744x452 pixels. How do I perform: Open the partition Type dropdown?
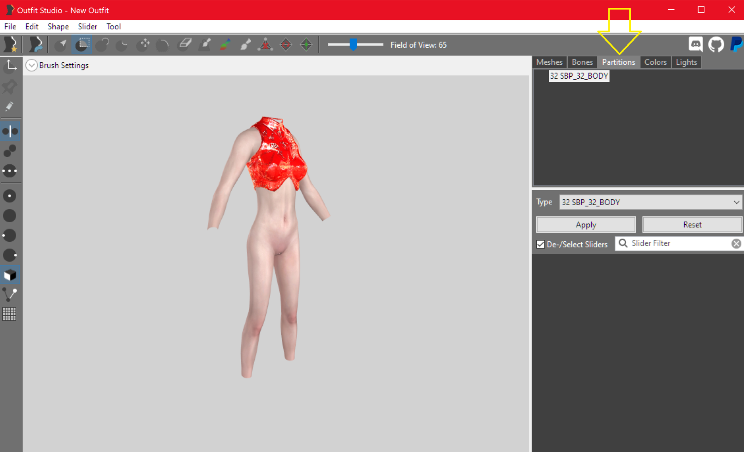tap(651, 202)
